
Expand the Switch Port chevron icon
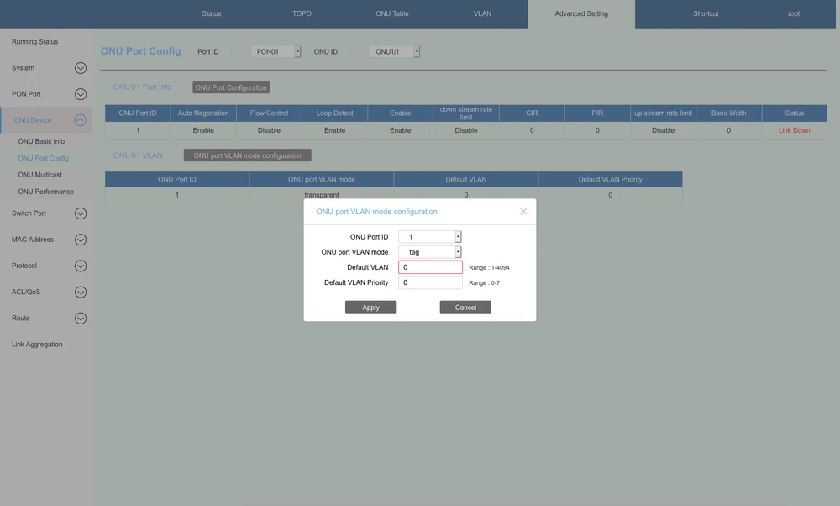click(81, 213)
